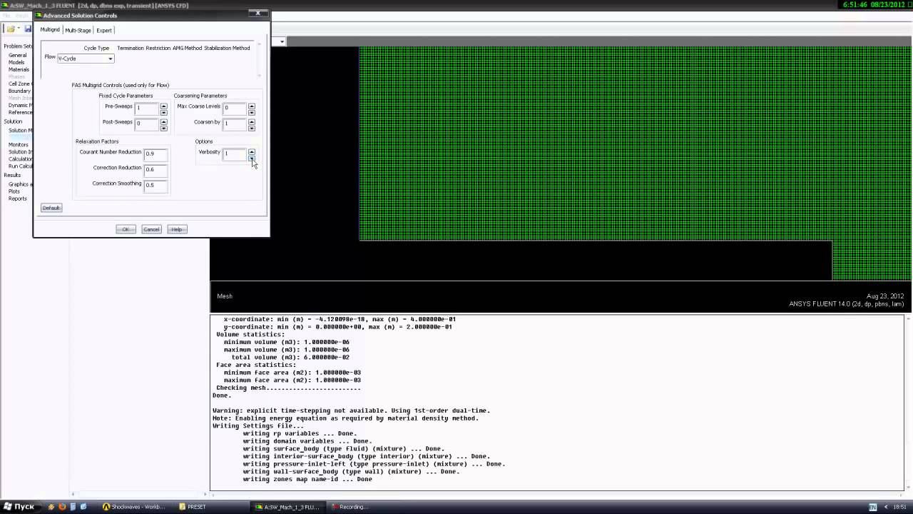This screenshot has height=514, width=913.
Task: Click the Correction Smoothing field
Action: [155, 185]
